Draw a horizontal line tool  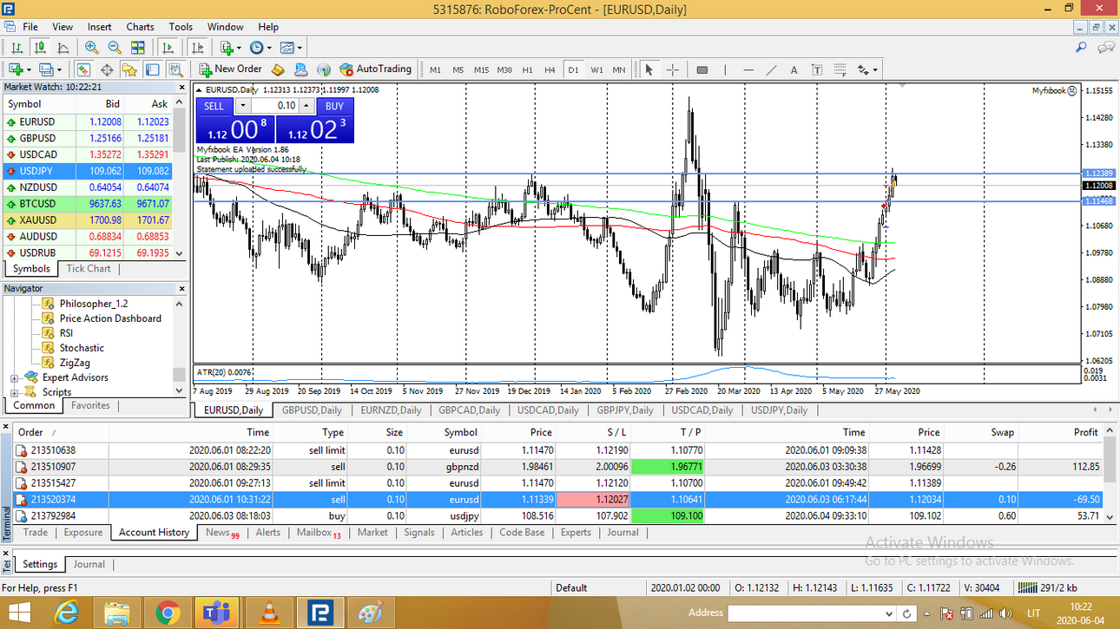(x=748, y=69)
